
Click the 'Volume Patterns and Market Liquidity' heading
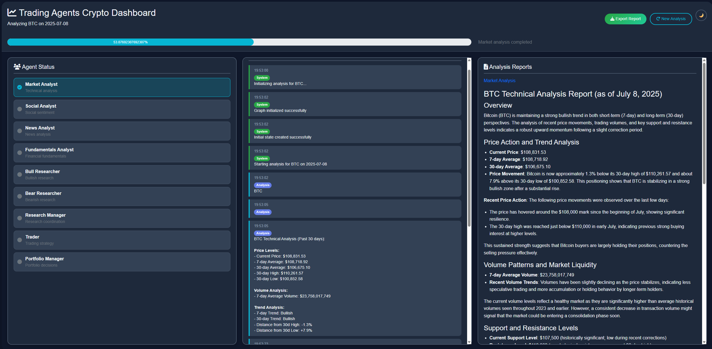click(x=540, y=265)
